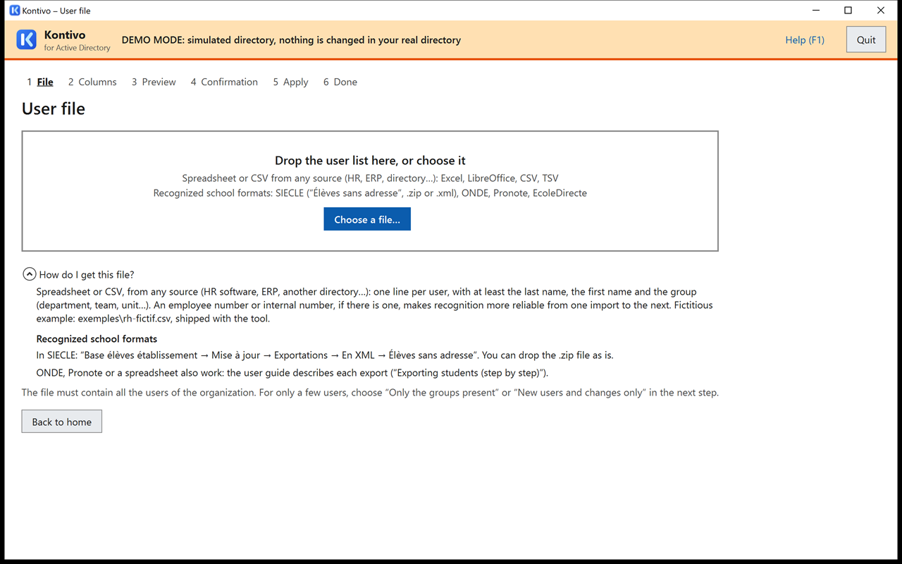Close the Kontivo window
The image size is (902, 564).
pyautogui.click(x=881, y=11)
